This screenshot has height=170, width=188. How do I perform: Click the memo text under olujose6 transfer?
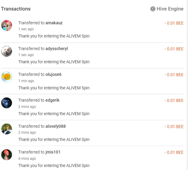(x=54, y=88)
